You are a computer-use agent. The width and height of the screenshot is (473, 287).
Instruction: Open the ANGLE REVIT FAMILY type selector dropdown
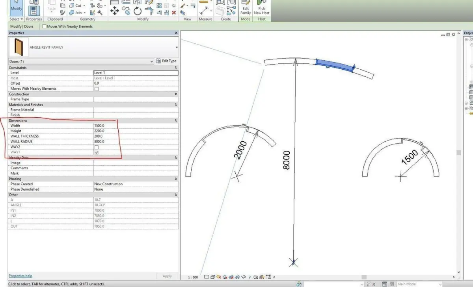176,47
